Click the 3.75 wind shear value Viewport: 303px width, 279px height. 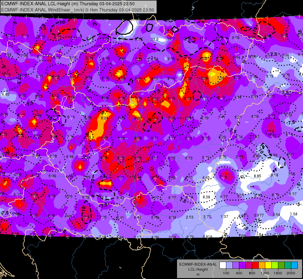[x=286, y=75]
